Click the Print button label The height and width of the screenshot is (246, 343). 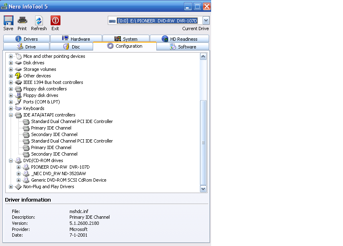(22, 29)
